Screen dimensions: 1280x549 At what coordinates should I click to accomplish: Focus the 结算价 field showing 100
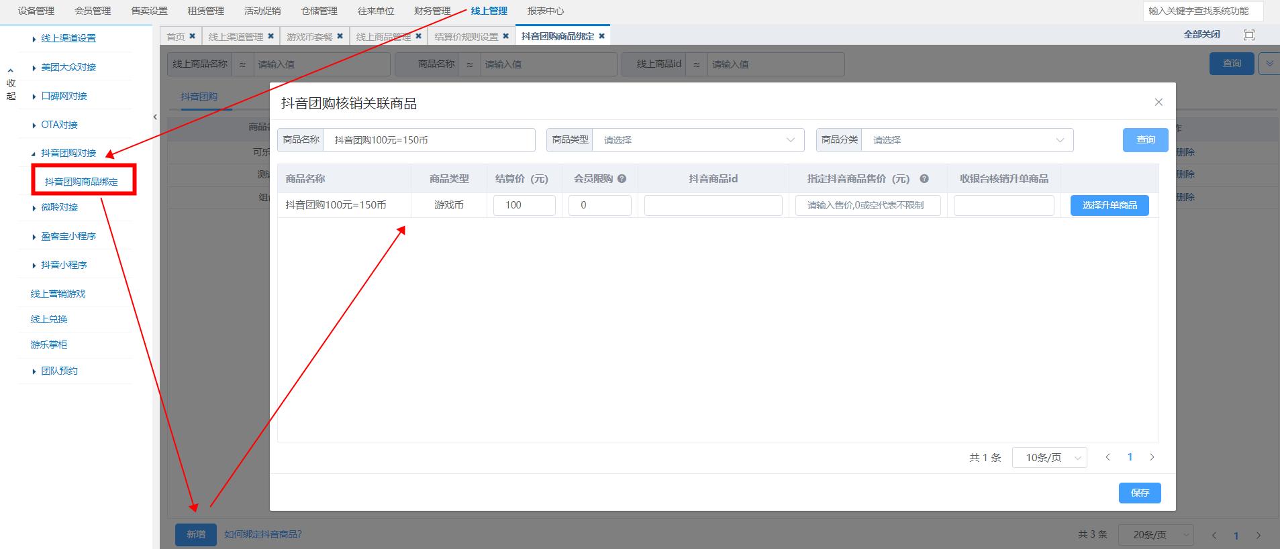coord(524,205)
